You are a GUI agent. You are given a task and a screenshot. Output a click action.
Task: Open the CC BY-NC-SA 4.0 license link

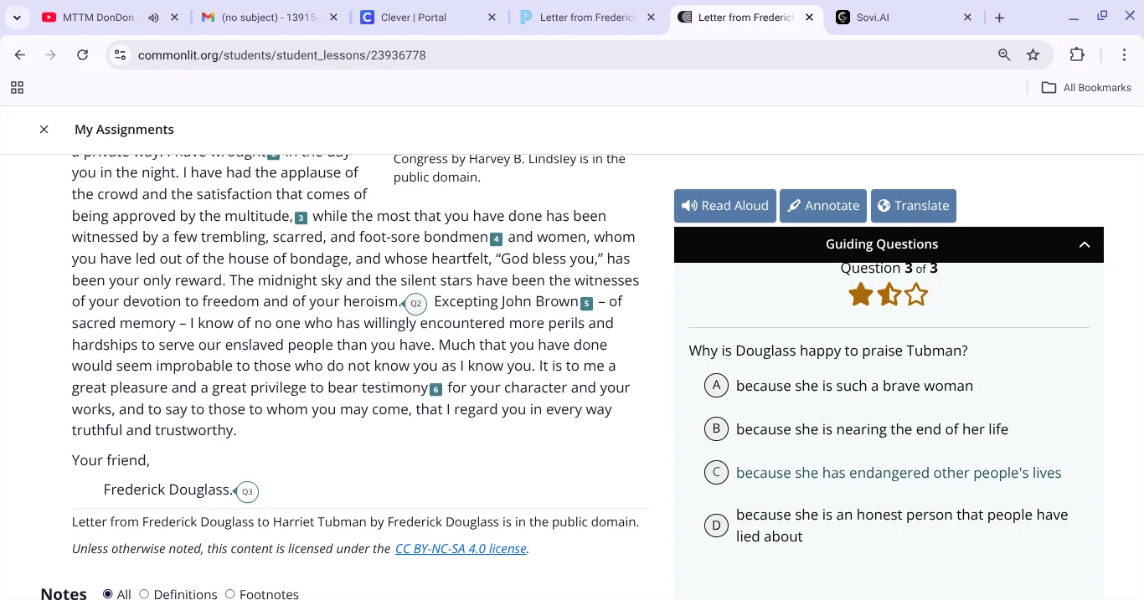[461, 549]
